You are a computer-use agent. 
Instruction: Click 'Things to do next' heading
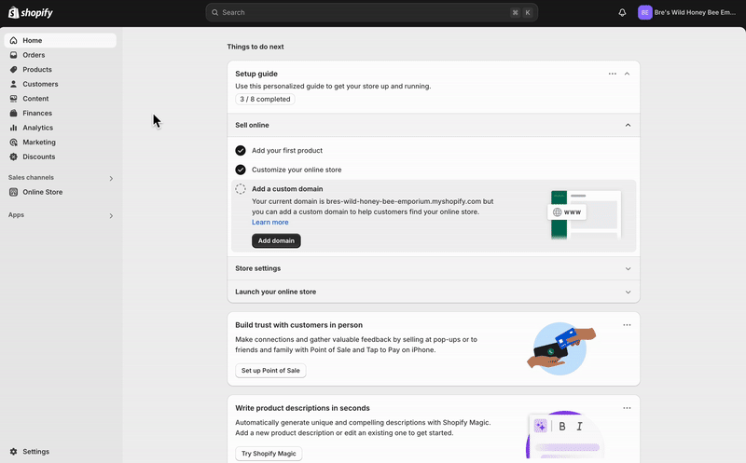pos(256,47)
